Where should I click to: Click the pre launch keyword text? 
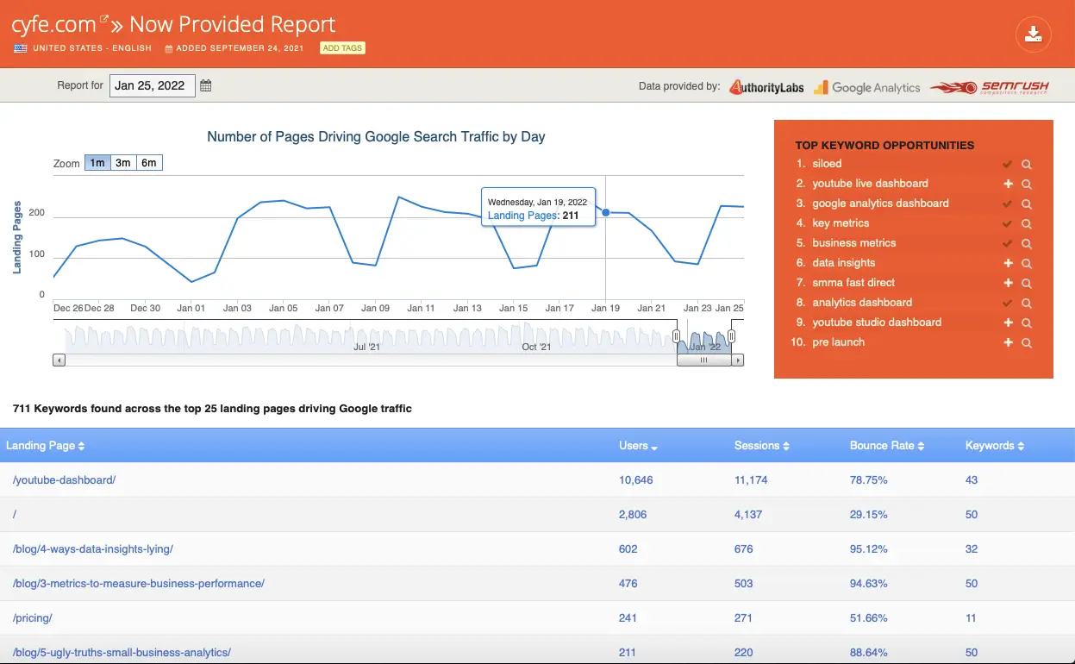click(x=838, y=342)
